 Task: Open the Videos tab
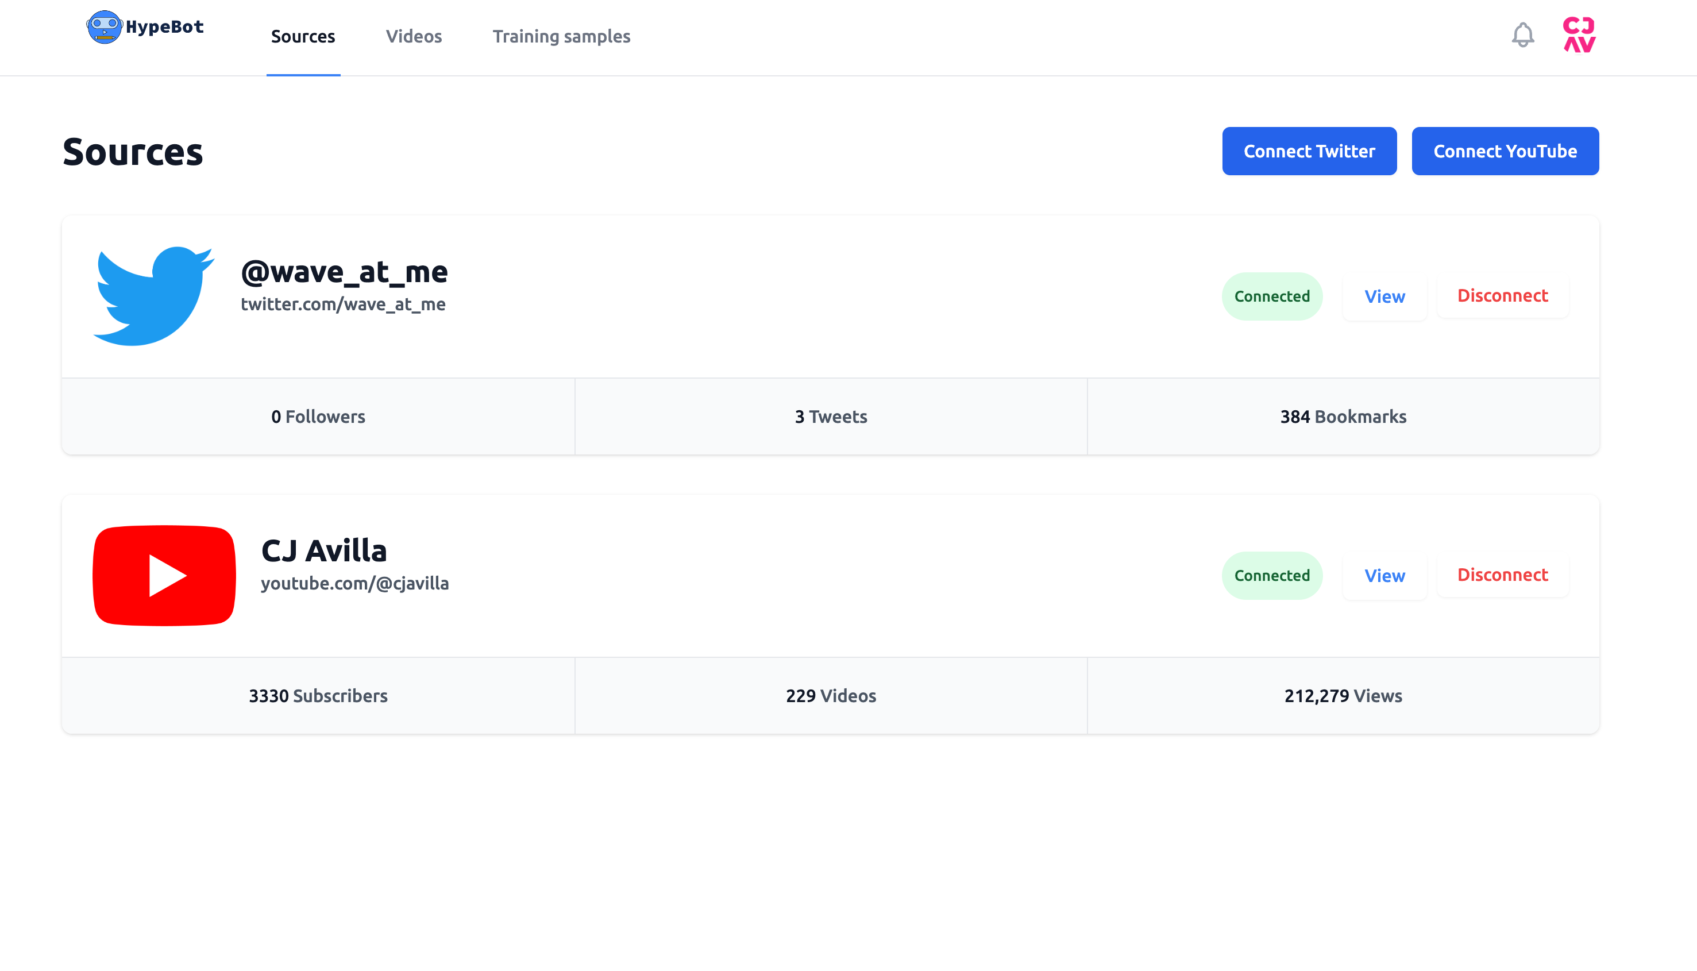pos(414,37)
